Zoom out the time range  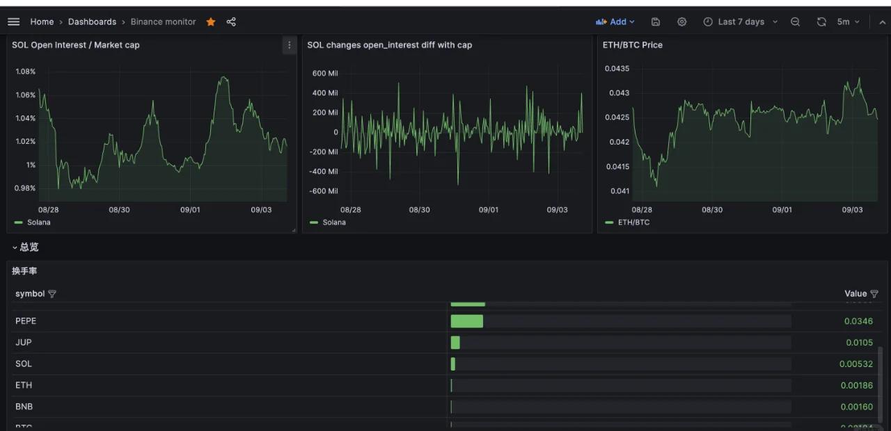pos(795,22)
